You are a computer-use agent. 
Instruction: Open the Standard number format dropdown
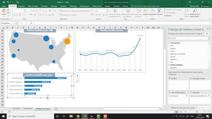107,11
